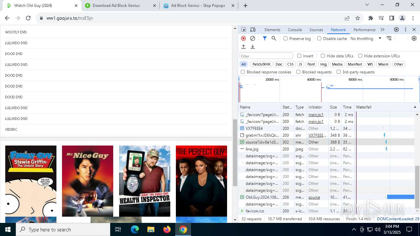Switch to Download Ad Block Genius tab
420x236 pixels.
[120, 6]
